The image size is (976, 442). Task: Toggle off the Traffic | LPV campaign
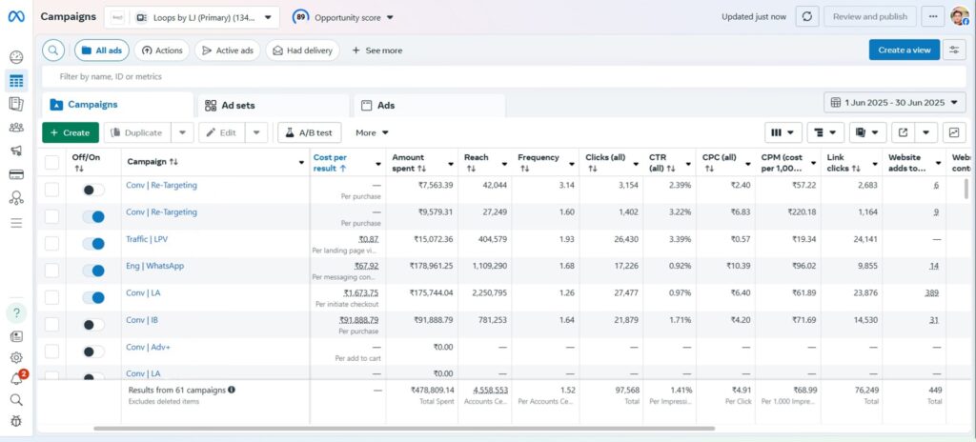[93, 244]
